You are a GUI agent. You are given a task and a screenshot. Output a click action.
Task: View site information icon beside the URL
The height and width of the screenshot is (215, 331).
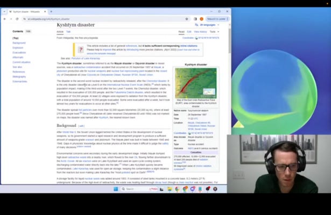coord(24,19)
